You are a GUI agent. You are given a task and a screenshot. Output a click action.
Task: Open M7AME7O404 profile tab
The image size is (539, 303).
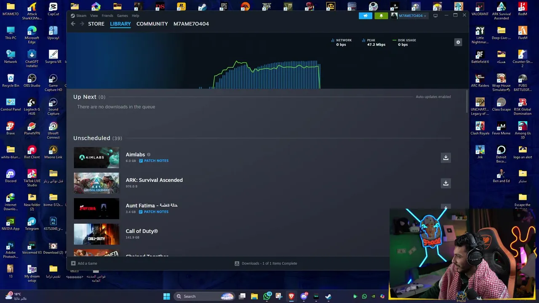[x=191, y=24]
